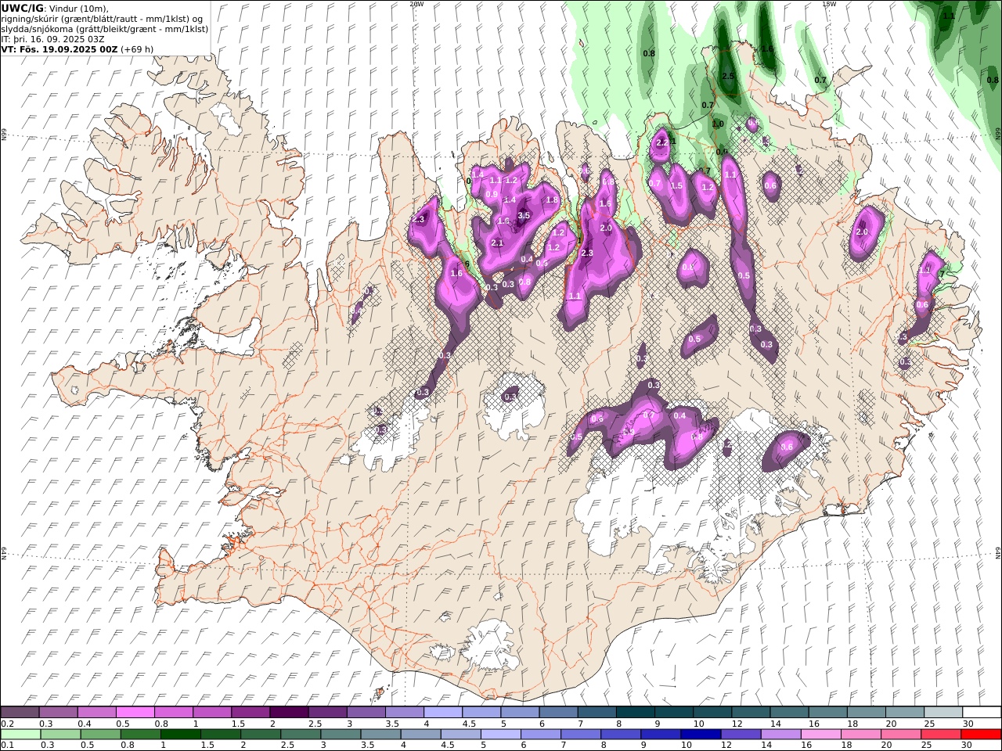Click the '2.2' snowfall value label
This screenshot has width=1002, height=751.
click(662, 142)
